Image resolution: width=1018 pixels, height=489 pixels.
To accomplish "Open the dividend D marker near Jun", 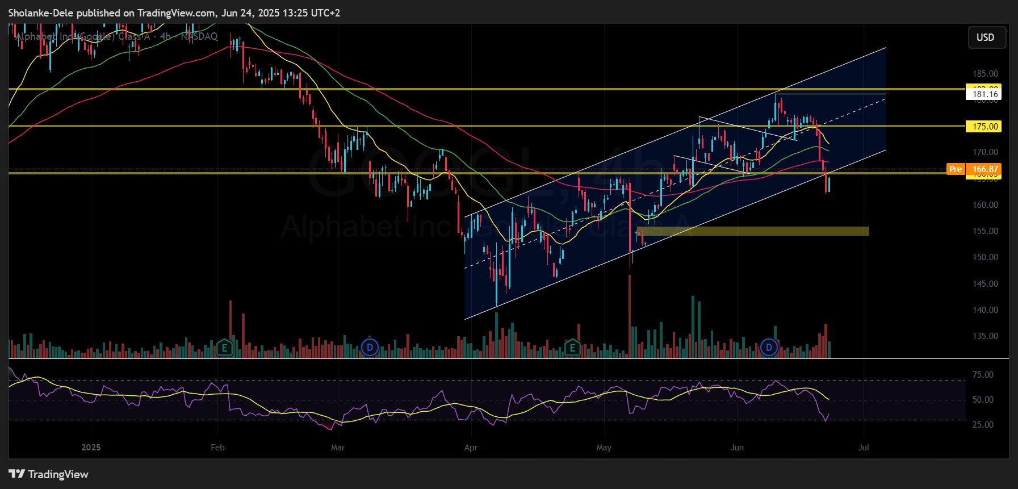I will coord(769,347).
